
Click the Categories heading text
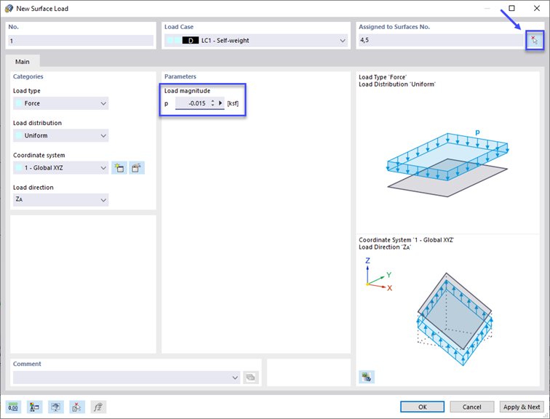click(x=28, y=76)
